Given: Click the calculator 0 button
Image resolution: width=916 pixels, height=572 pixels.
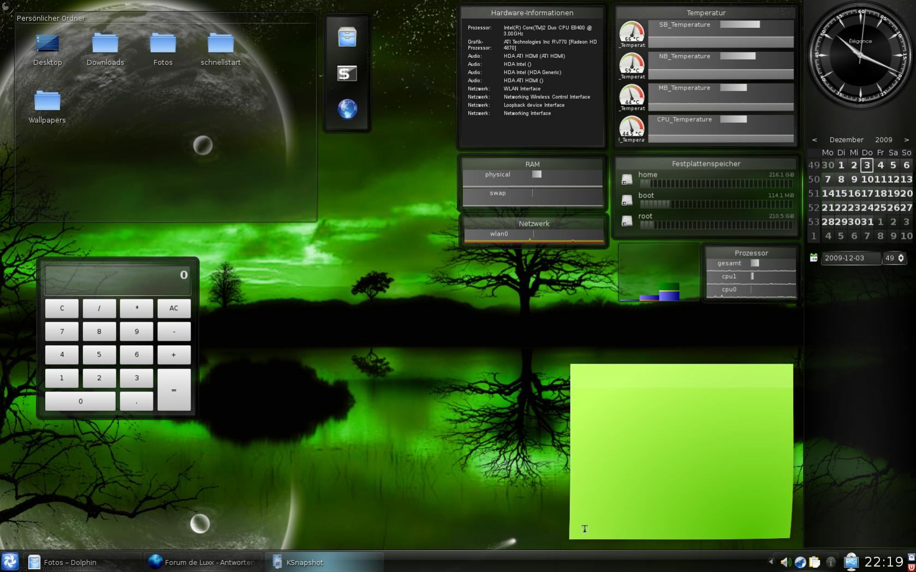Looking at the screenshot, I should 80,401.
